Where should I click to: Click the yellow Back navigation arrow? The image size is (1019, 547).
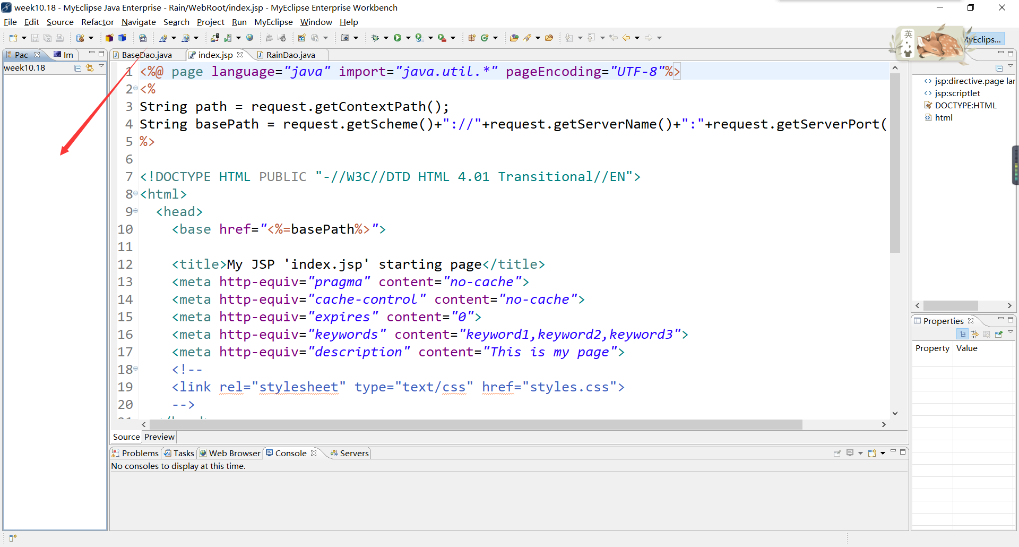tap(626, 38)
